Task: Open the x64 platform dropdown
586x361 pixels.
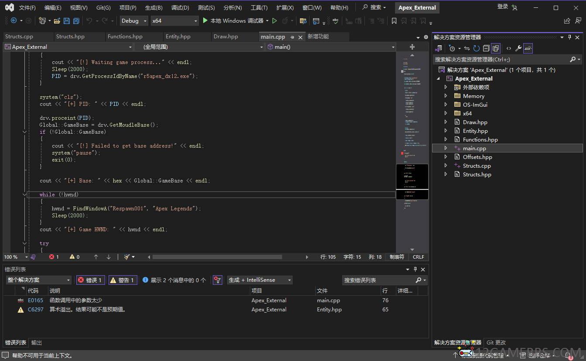Action: click(x=174, y=21)
